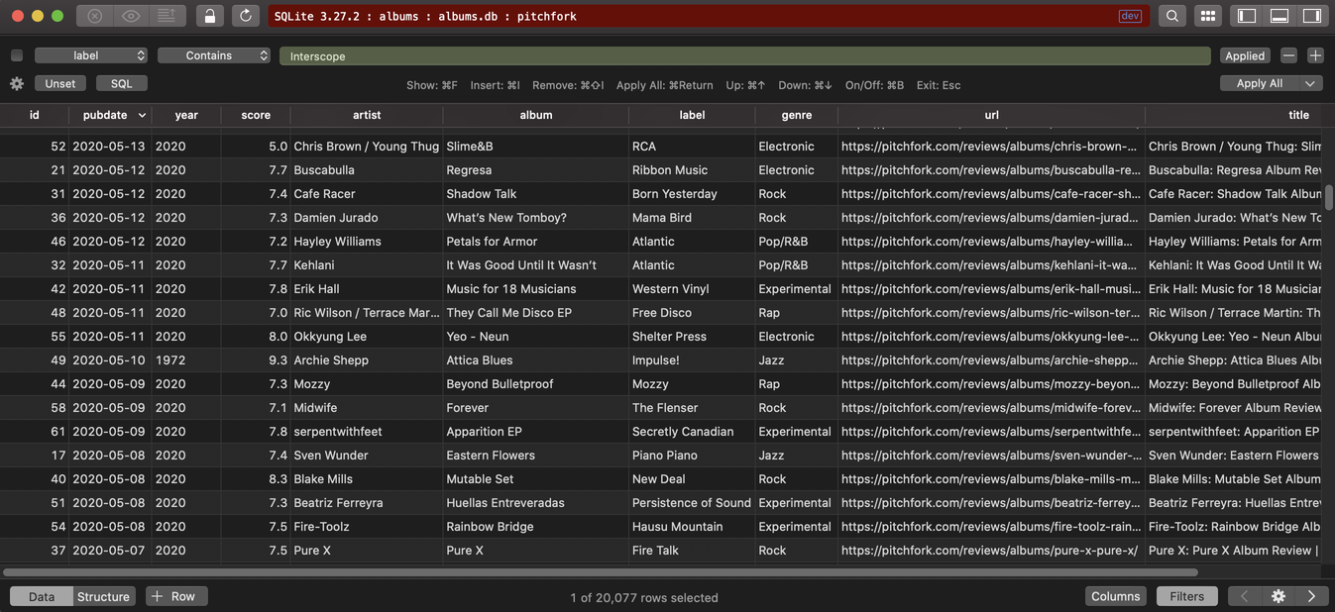The height and width of the screenshot is (612, 1335).
Task: Select the 'Kehlani' artist cell
Action: pyautogui.click(x=367, y=264)
